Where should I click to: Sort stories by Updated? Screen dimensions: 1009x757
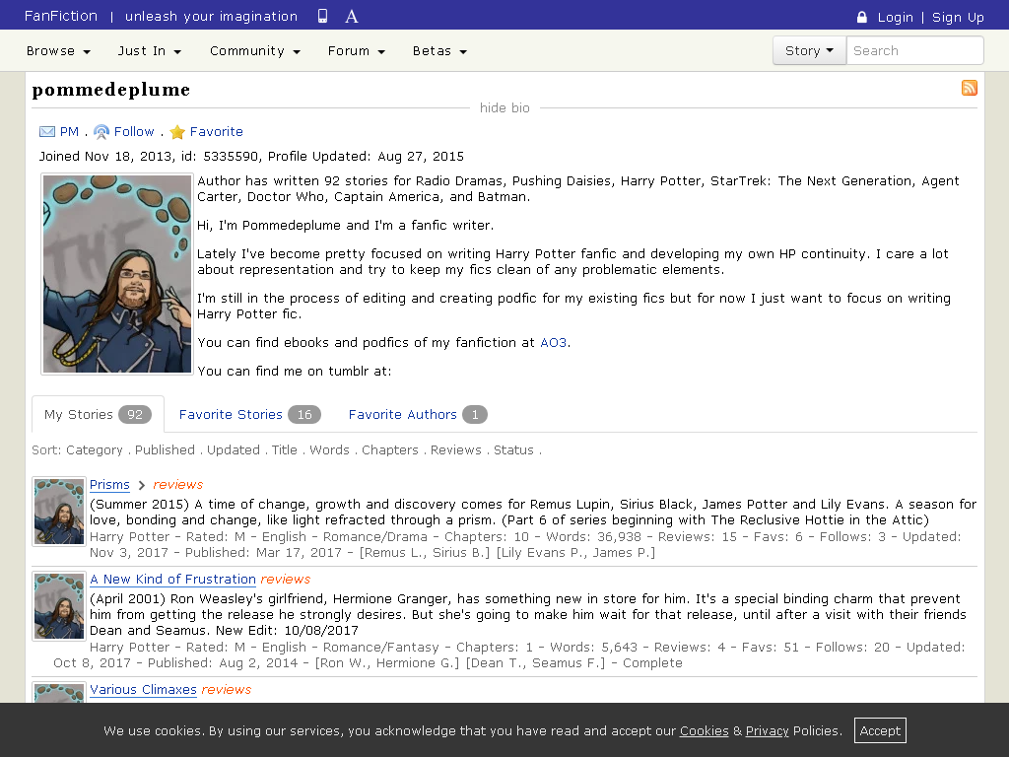click(233, 449)
